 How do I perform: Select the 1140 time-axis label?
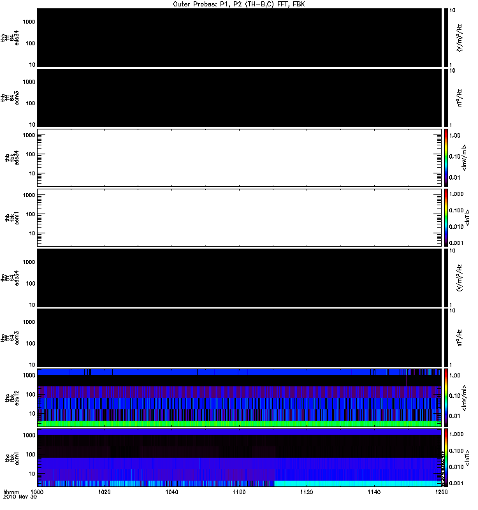click(374, 492)
